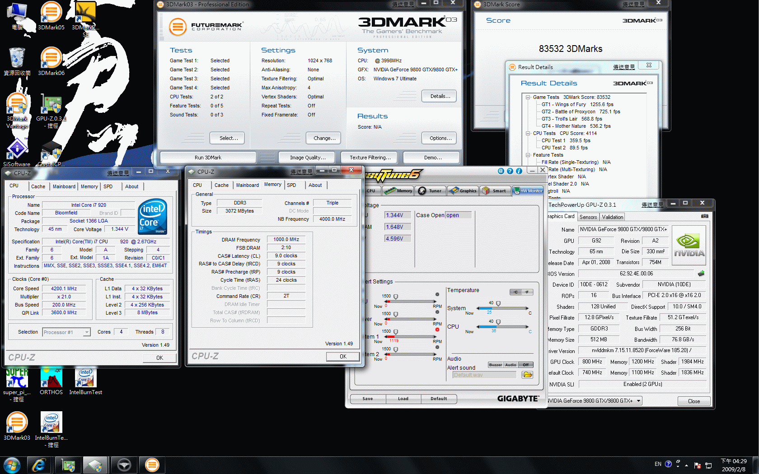Toggle the System 2 fan alert indicator

[x=437, y=347]
